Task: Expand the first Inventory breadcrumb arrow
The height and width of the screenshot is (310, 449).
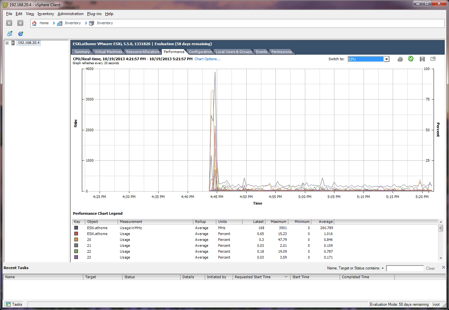Action: (86, 23)
